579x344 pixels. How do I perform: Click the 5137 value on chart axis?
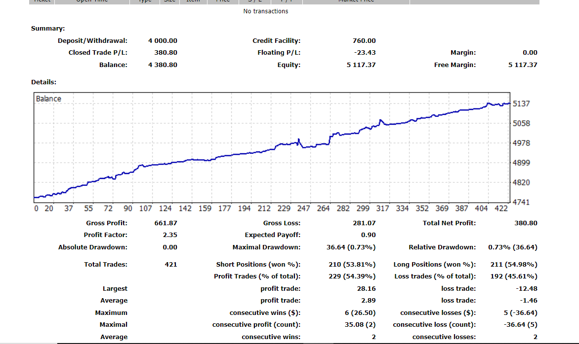pyautogui.click(x=521, y=103)
